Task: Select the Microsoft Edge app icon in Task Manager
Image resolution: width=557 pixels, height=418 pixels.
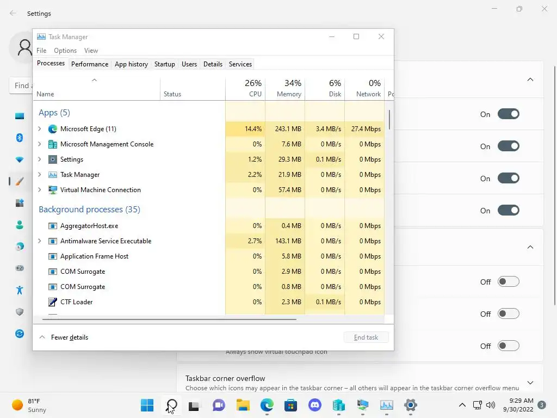Action: pos(53,129)
